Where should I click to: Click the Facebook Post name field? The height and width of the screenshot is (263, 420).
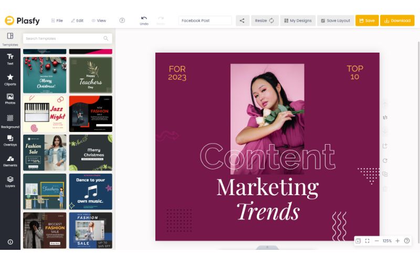tap(205, 21)
